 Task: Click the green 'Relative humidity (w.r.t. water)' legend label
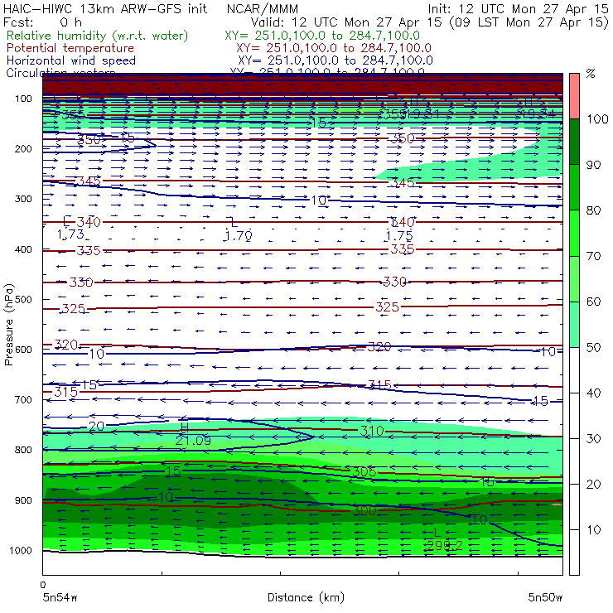98,36
